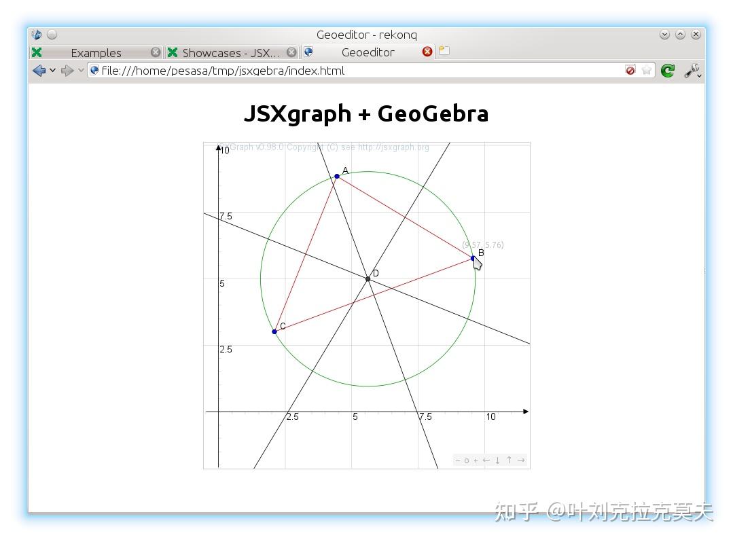Image resolution: width=733 pixels, height=542 pixels.
Task: Switch to the Examples tab
Action: click(95, 52)
